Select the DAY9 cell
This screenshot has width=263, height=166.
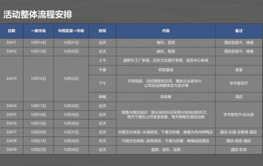[x=12, y=149]
